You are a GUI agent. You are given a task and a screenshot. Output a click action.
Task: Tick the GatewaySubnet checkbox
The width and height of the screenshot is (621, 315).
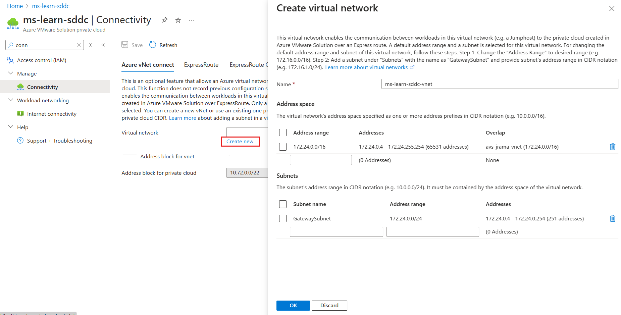tap(283, 218)
